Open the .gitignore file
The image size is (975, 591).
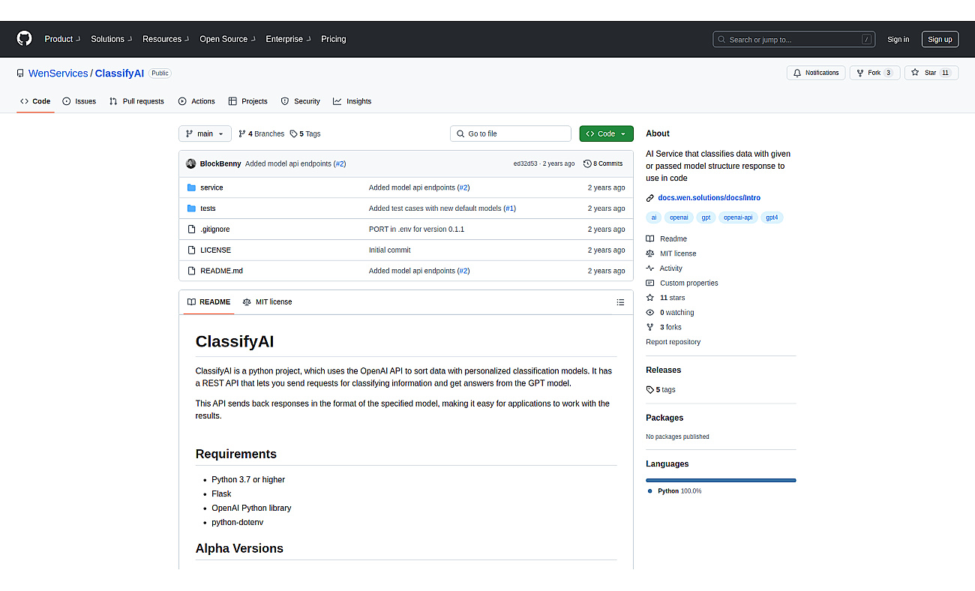215,229
